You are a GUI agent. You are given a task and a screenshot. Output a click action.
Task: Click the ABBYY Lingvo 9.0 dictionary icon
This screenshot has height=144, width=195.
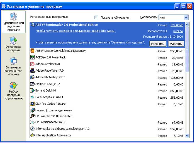tap(32, 51)
